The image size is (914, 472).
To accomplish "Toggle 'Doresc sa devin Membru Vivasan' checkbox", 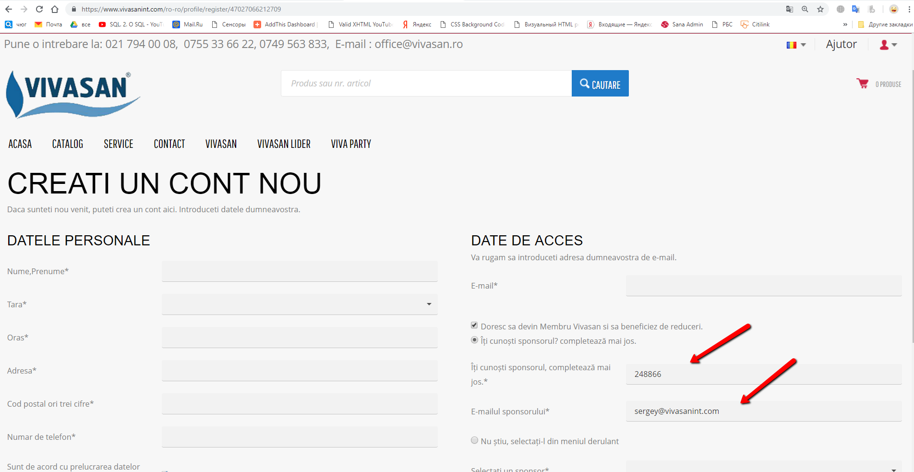I will pos(474,325).
